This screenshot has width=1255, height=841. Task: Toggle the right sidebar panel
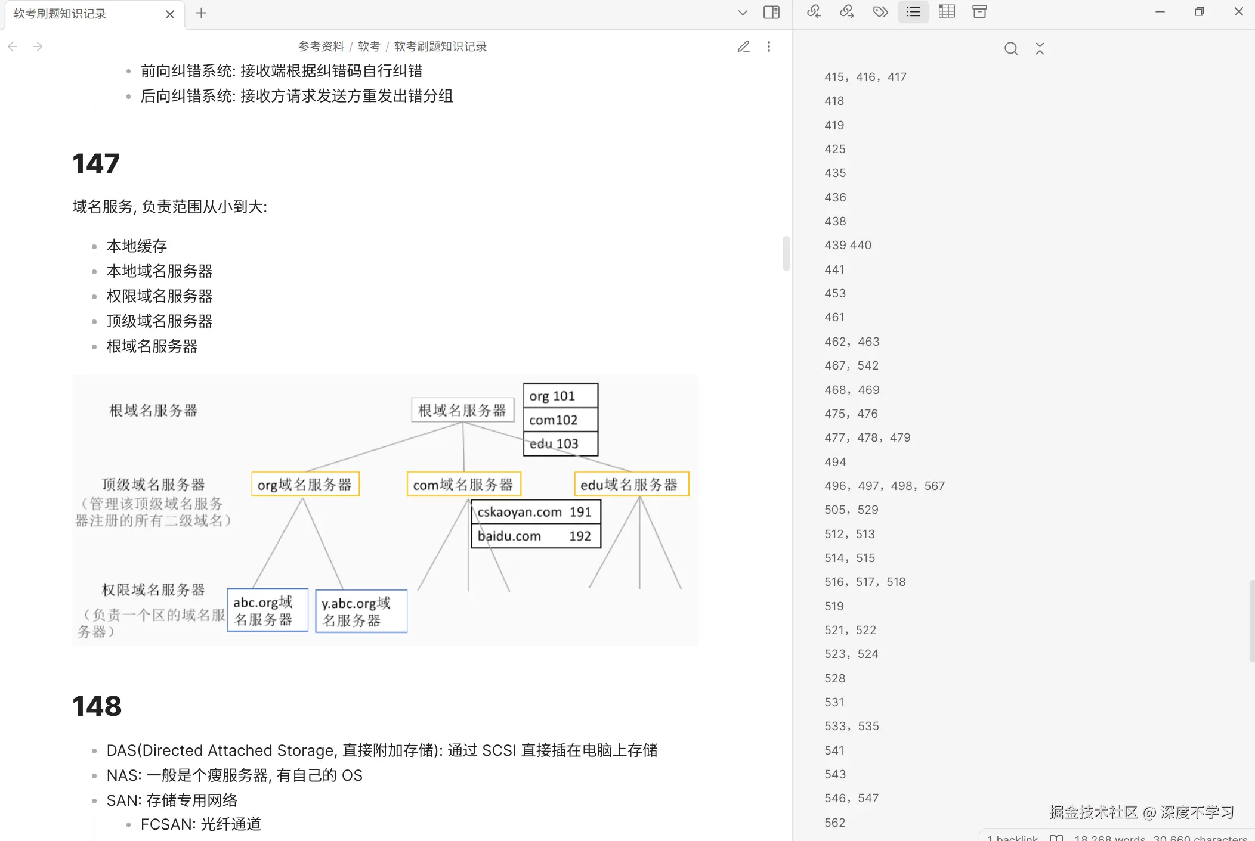pyautogui.click(x=771, y=13)
